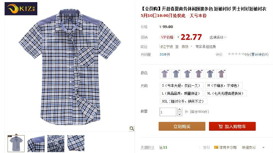Click the 立刻购买 buy now button

click(182, 126)
